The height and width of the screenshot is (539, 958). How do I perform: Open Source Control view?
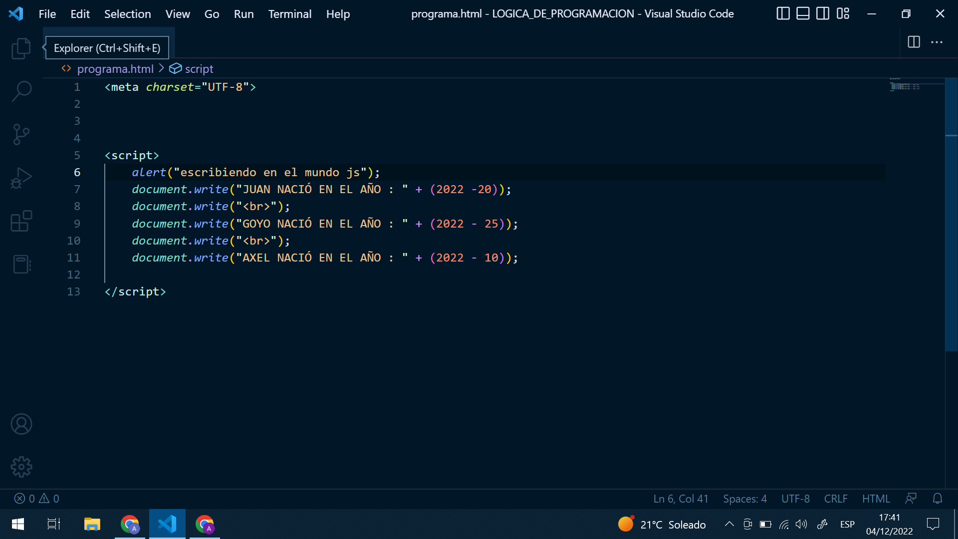click(x=21, y=134)
